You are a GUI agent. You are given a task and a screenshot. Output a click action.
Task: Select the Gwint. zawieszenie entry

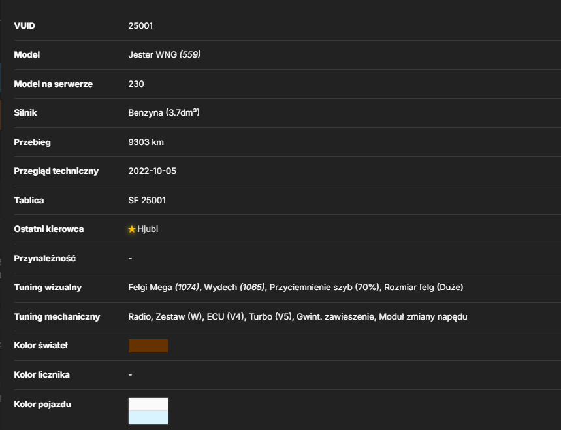(x=335, y=316)
